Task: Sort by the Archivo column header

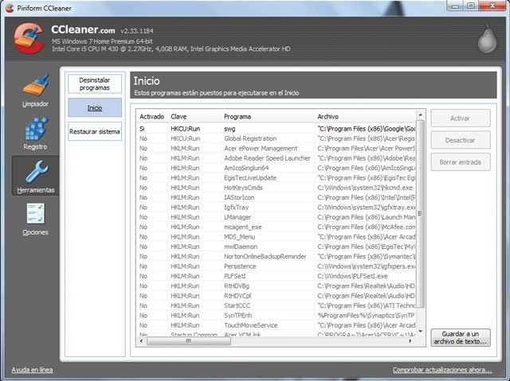Action: pyautogui.click(x=365, y=116)
